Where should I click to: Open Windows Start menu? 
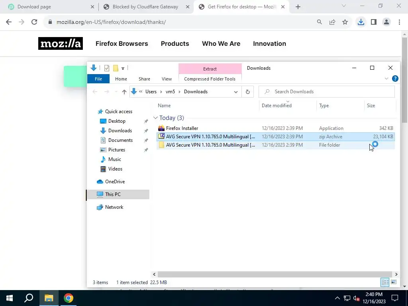[x=10, y=298]
